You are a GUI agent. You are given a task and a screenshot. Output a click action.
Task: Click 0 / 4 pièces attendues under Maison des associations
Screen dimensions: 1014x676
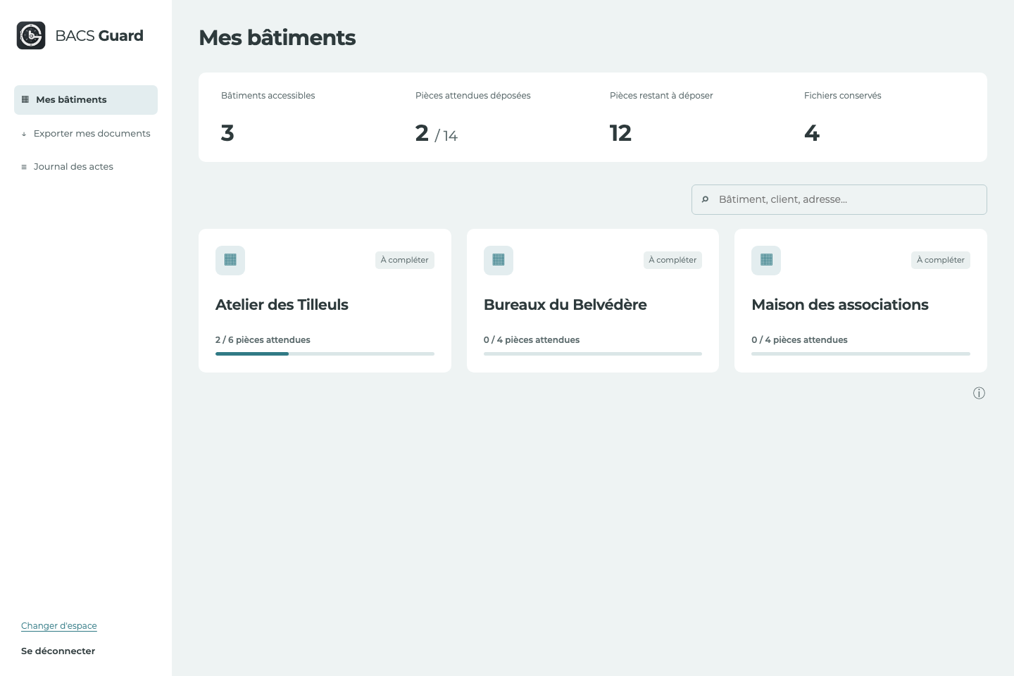point(799,339)
